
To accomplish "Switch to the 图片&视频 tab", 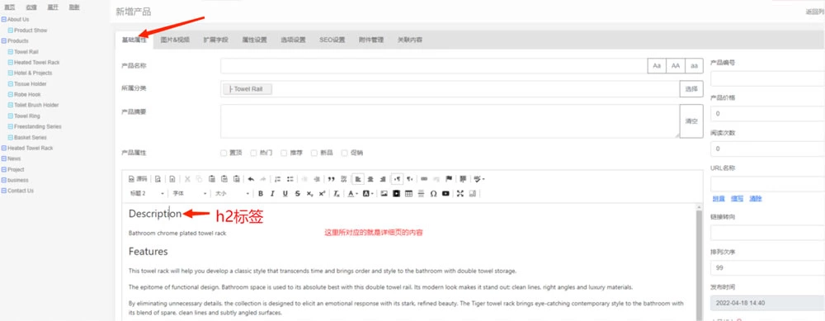I will (x=175, y=40).
